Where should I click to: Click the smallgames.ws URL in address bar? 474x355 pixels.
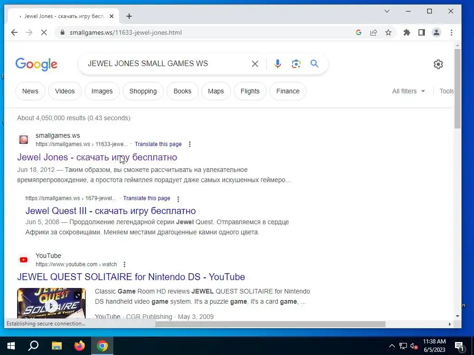click(126, 33)
